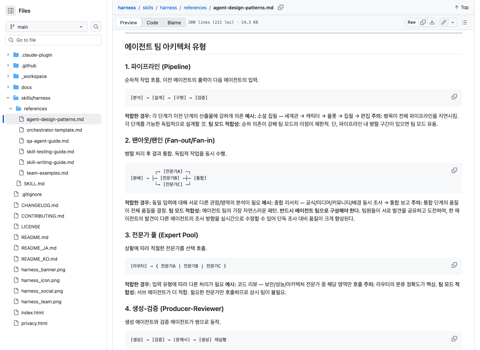
Task: Click the '4. 생성-검증 (Producer-Reviewer)' heading
Action: pos(174,308)
